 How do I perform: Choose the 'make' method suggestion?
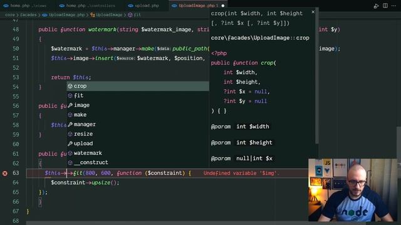pyautogui.click(x=138, y=115)
